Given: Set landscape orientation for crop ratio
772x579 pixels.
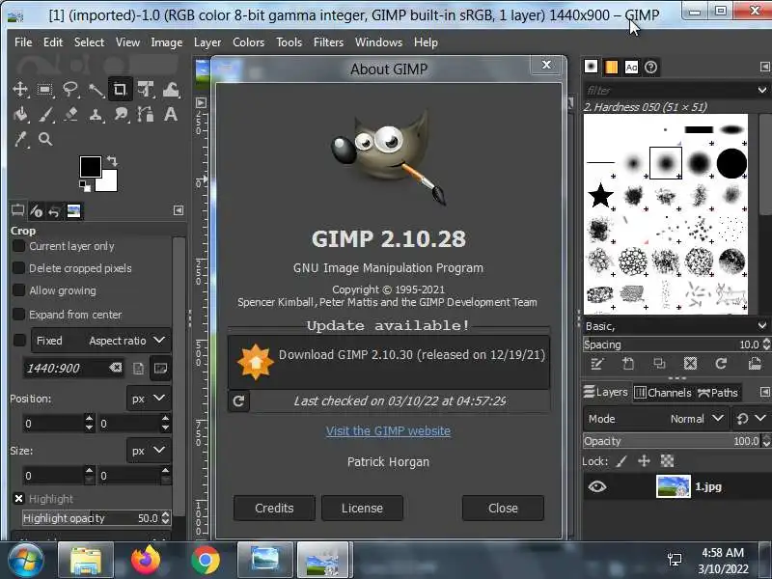Looking at the screenshot, I should point(160,368).
